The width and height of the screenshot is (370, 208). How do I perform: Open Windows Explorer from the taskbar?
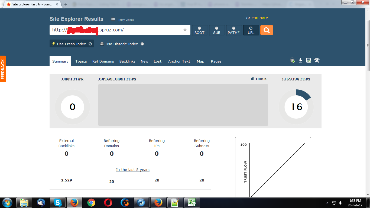point(24,203)
